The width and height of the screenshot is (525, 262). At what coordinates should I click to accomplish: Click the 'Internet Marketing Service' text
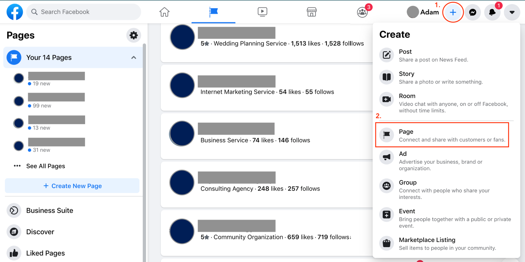pyautogui.click(x=238, y=92)
